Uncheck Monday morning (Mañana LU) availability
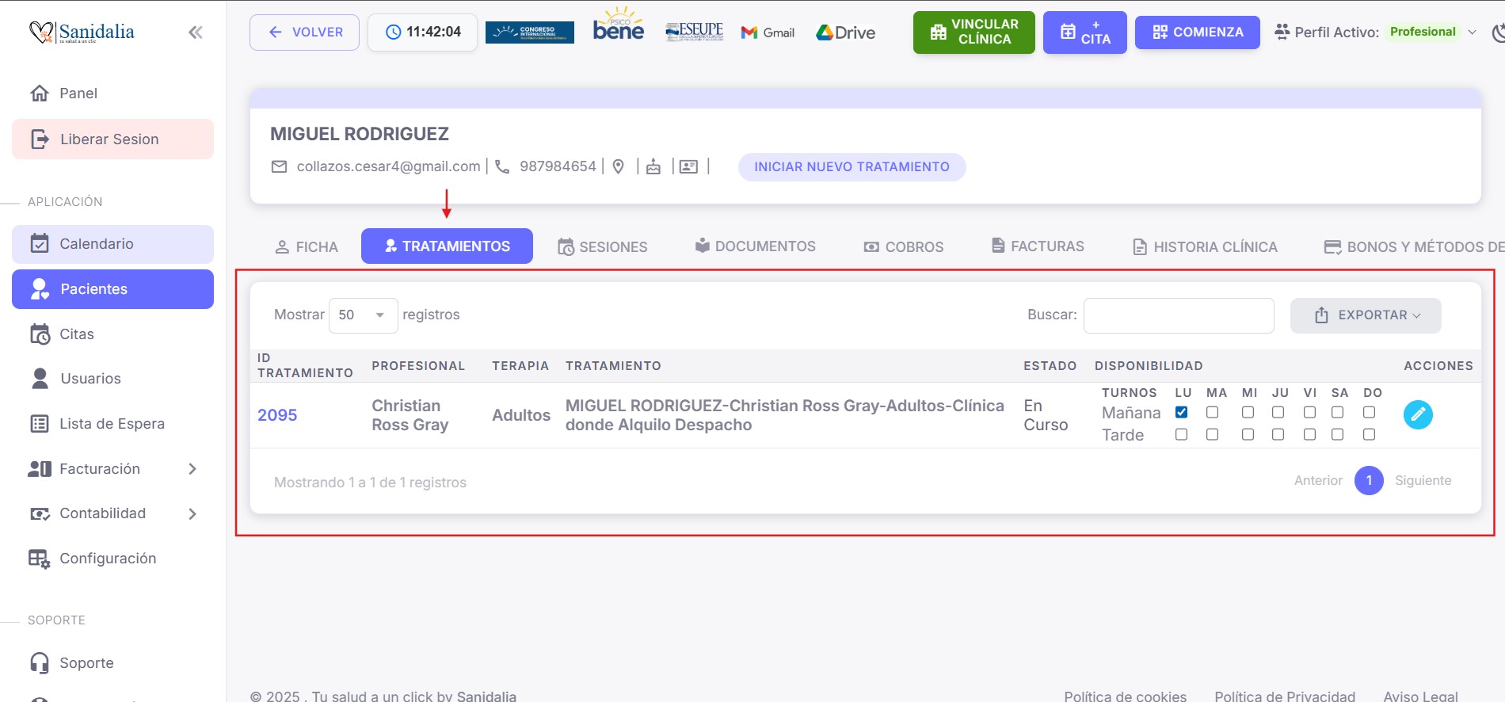This screenshot has width=1505, height=702. point(1181,412)
